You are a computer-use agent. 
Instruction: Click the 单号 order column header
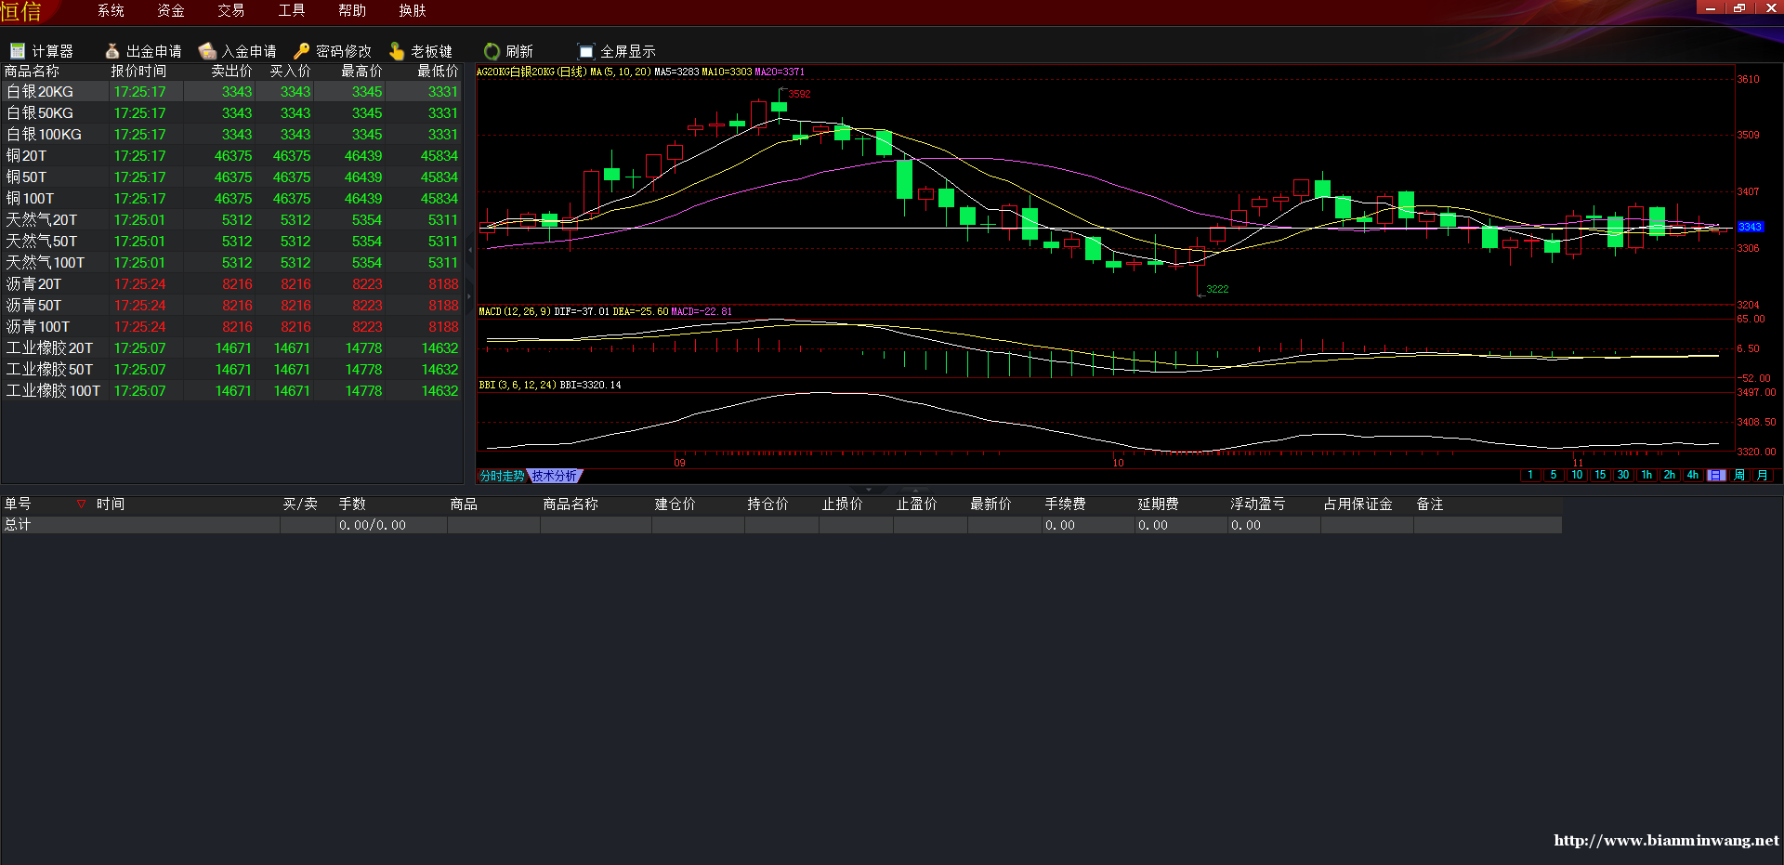(18, 504)
